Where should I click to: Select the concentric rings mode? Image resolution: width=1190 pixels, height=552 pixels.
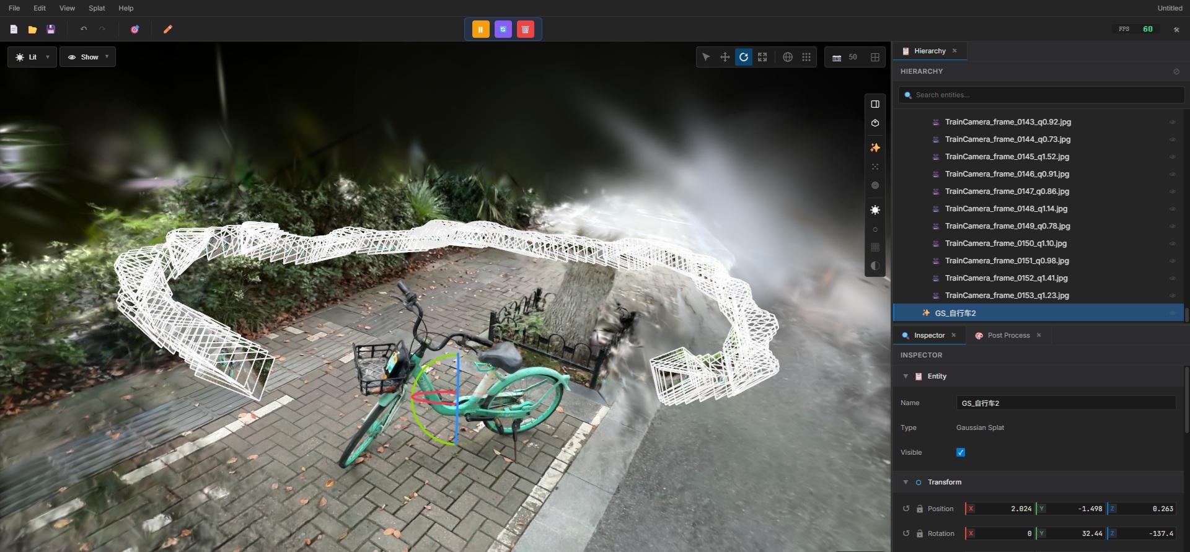[875, 185]
